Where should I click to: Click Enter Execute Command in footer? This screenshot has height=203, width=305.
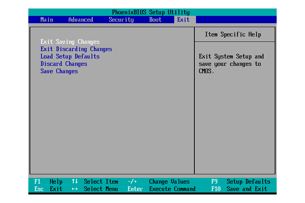[x=161, y=189]
